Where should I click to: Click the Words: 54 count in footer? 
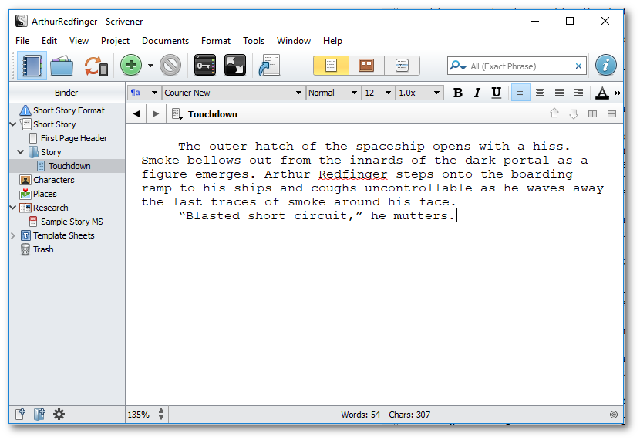(360, 415)
